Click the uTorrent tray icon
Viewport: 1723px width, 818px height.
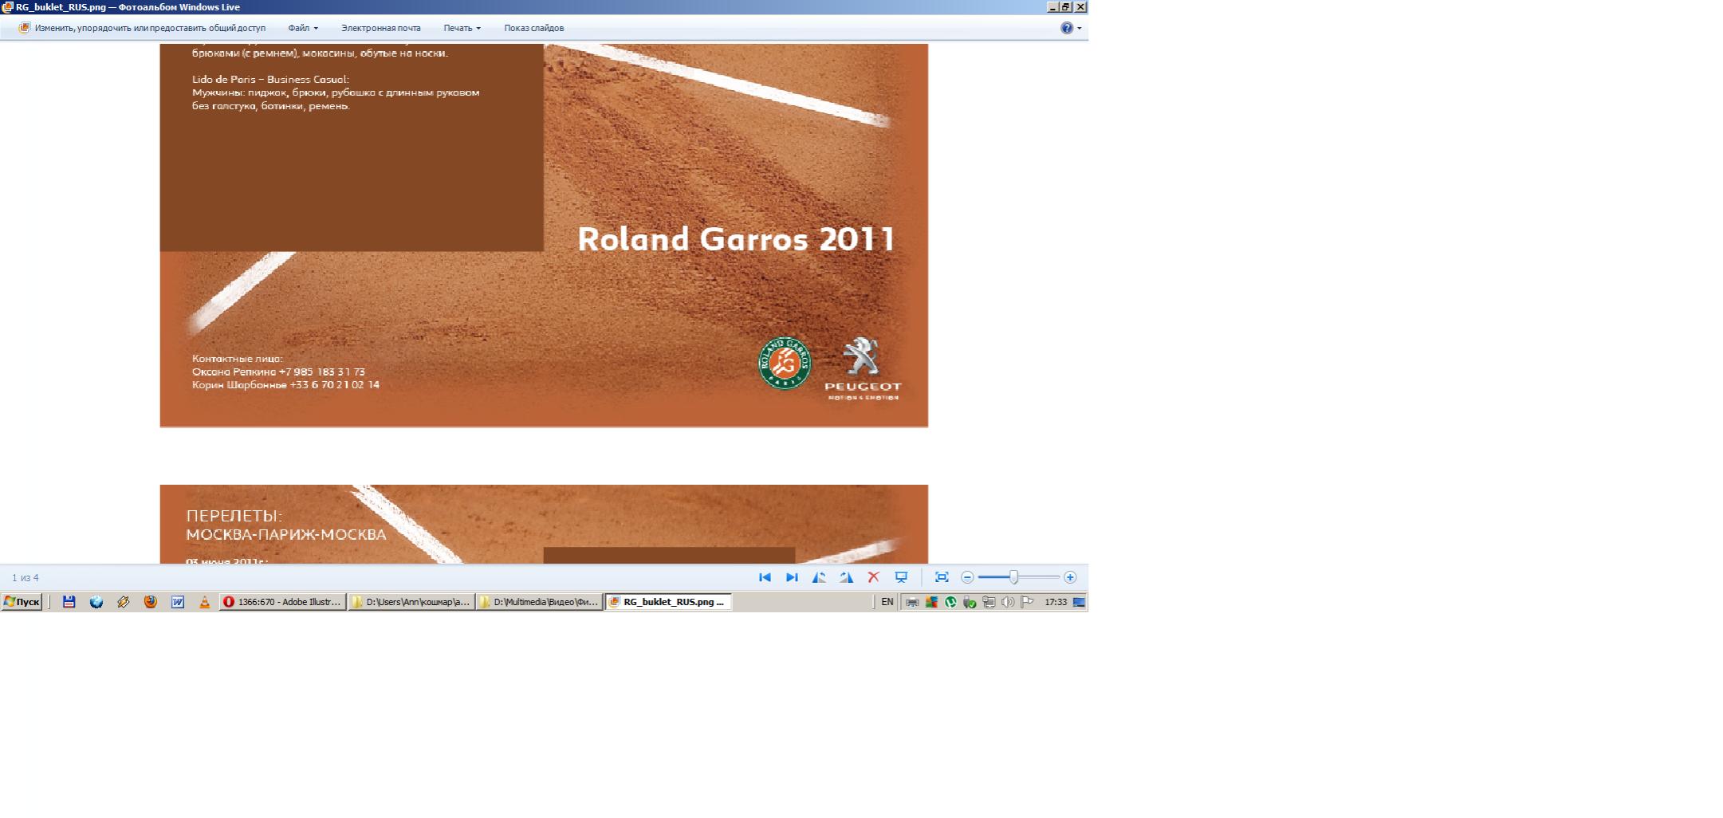[950, 602]
